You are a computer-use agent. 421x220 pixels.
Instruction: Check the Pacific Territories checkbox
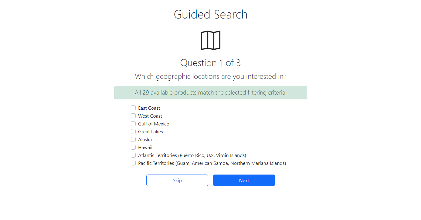133,163
